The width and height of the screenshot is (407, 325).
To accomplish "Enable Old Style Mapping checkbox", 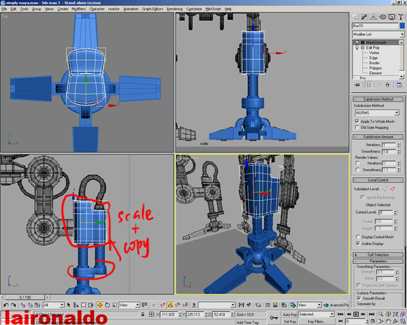I will click(357, 128).
